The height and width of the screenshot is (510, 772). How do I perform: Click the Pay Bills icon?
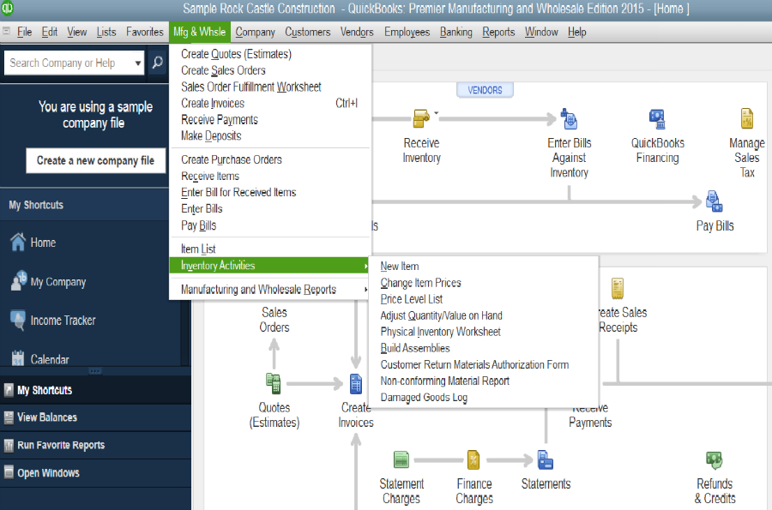(x=714, y=201)
